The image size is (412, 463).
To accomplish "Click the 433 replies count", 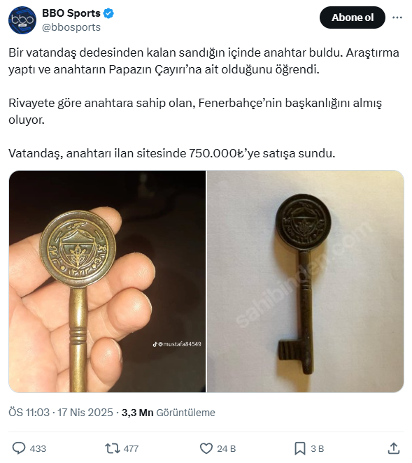I will [38, 448].
